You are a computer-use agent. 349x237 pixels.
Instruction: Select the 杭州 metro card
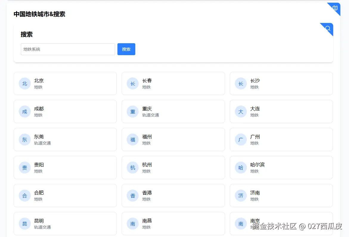click(x=173, y=168)
